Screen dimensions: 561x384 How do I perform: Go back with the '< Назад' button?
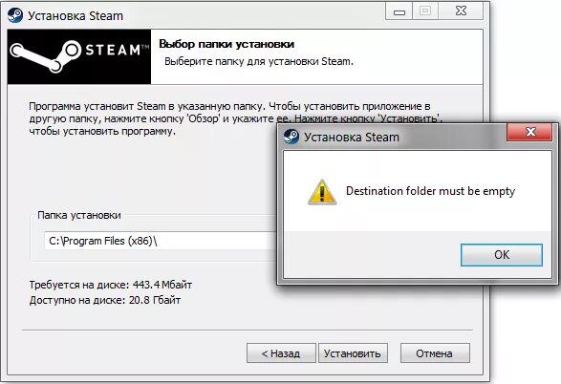pos(281,353)
